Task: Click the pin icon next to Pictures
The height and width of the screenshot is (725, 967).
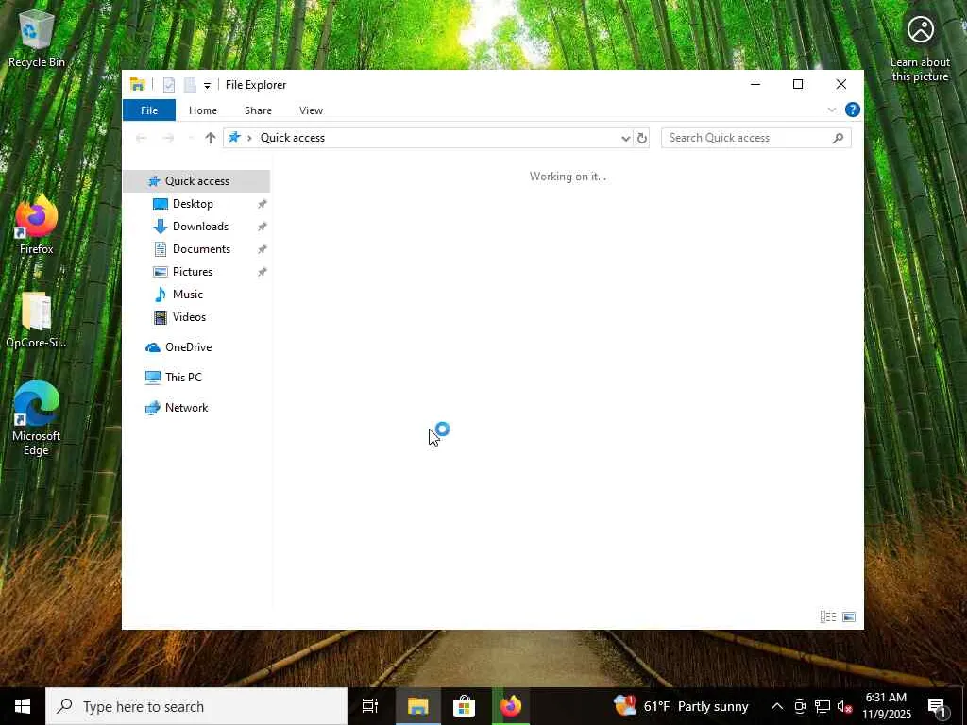Action: [x=263, y=272]
